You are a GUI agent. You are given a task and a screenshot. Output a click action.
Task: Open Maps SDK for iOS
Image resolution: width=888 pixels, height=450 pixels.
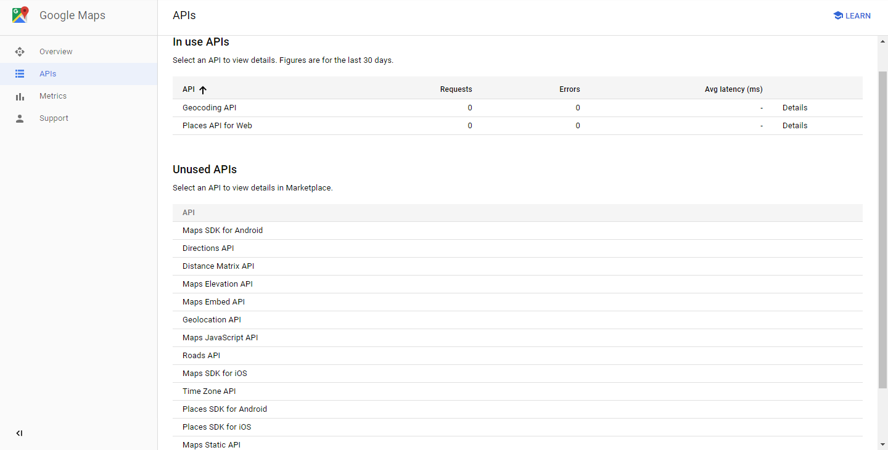tap(215, 374)
